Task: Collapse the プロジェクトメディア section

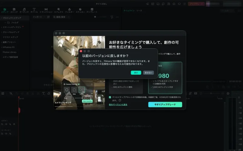Action: pos(2,18)
